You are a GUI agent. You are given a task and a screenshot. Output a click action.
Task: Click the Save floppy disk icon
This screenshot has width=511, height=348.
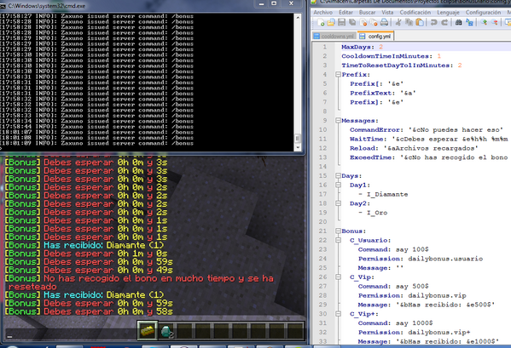[341, 22]
